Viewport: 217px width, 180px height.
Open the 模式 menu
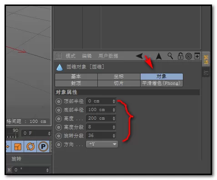tap(71, 56)
